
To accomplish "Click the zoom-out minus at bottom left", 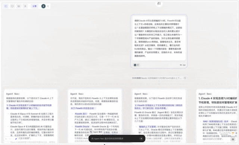I will [x=10, y=139].
